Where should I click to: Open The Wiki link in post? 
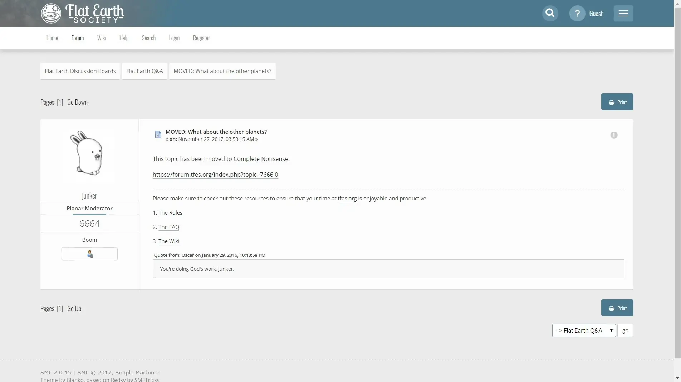[169, 241]
